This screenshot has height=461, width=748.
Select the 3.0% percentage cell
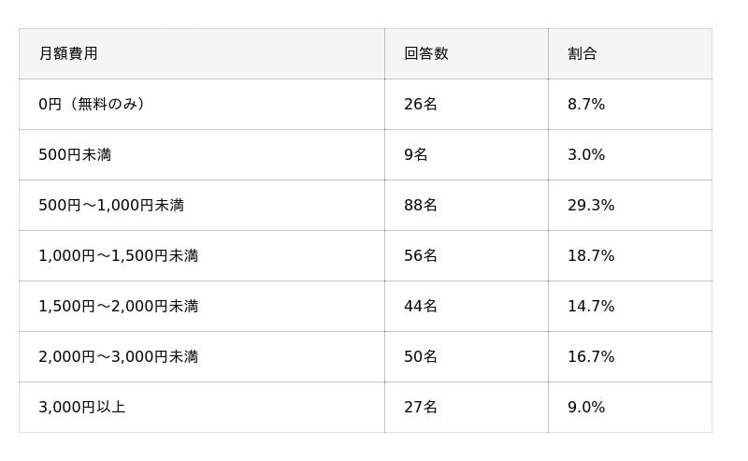(x=586, y=154)
